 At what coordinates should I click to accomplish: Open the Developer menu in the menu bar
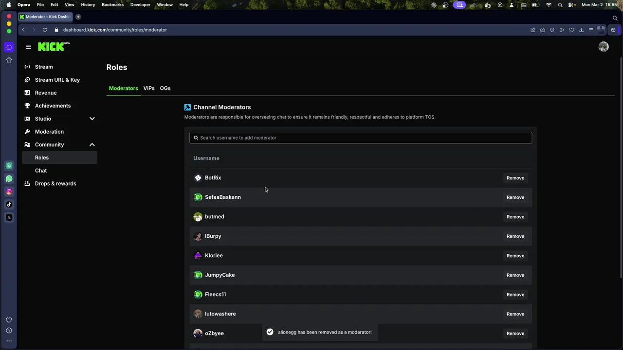click(x=140, y=5)
